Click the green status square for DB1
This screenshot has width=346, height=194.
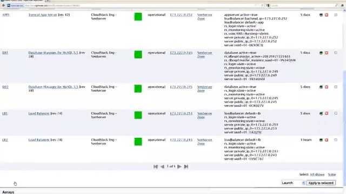[x=138, y=54]
